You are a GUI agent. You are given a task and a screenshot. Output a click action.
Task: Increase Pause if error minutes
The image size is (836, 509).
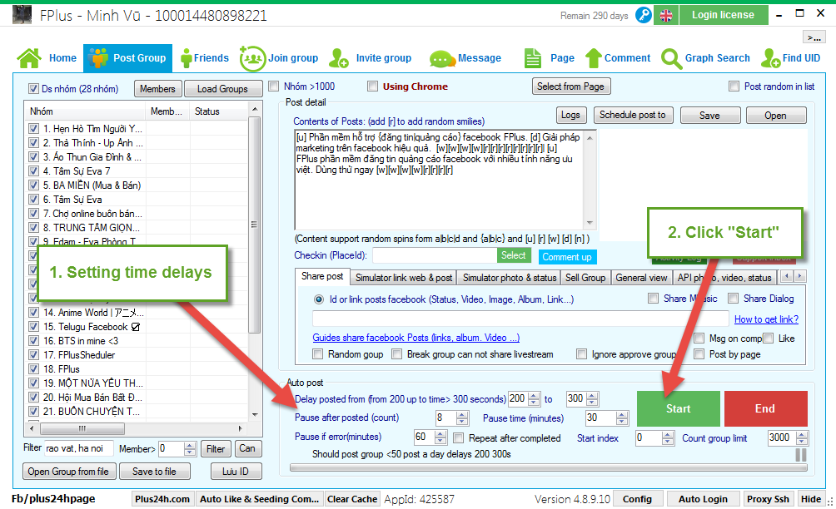(x=440, y=434)
